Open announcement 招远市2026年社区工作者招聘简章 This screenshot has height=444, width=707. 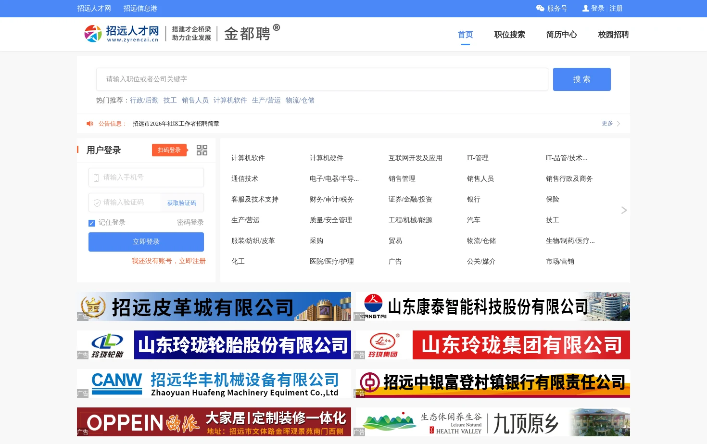tap(176, 124)
